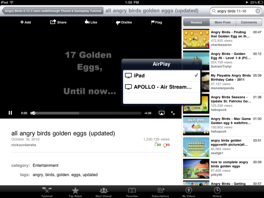Enter fullscreen with the expand arrows icon
The height and width of the screenshot is (198, 264).
pyautogui.click(x=173, y=113)
